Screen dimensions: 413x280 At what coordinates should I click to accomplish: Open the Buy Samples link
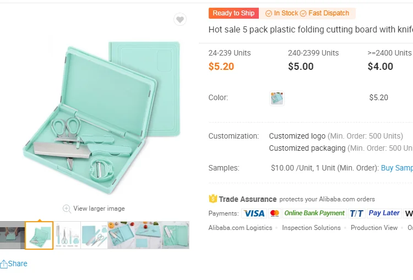[x=396, y=168]
